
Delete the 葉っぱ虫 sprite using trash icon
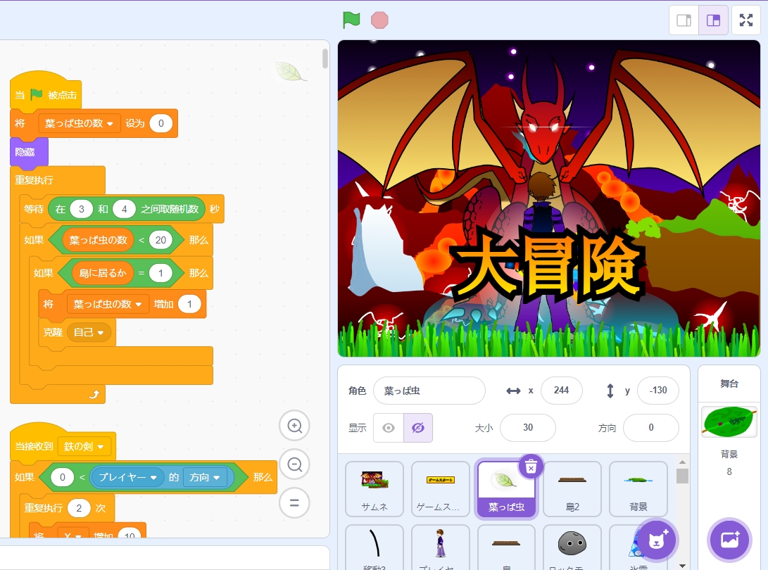tap(532, 466)
